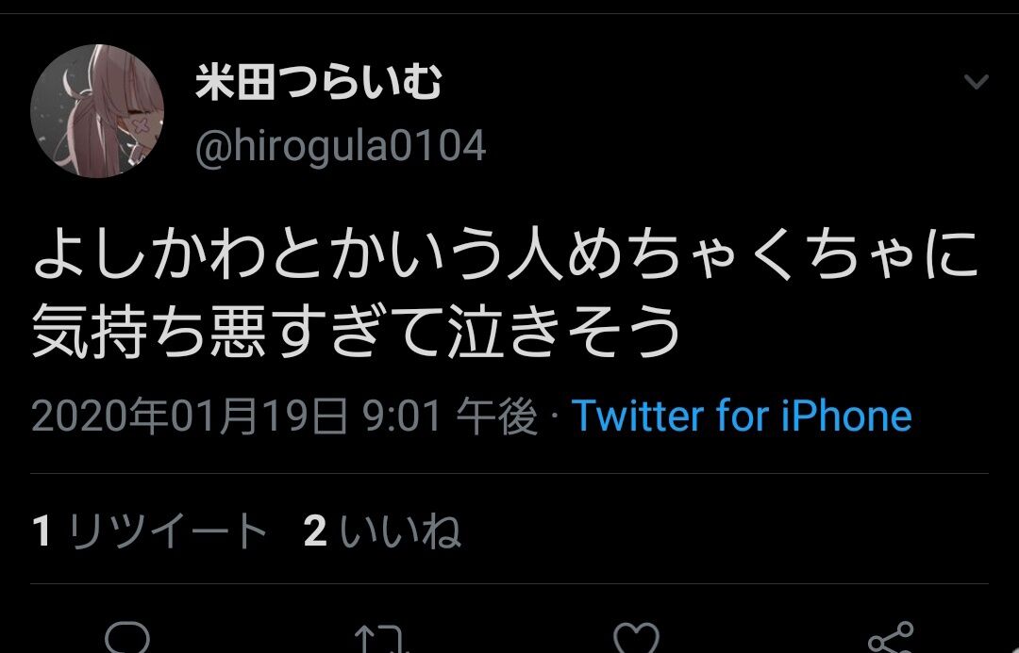Click the 9:01 午後 time text

pos(450,416)
